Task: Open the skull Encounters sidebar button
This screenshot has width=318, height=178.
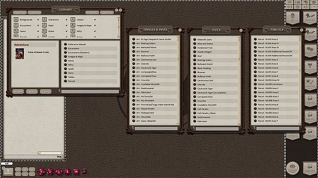Action: click(310, 68)
